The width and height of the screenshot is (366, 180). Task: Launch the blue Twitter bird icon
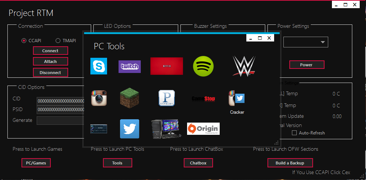130,129
